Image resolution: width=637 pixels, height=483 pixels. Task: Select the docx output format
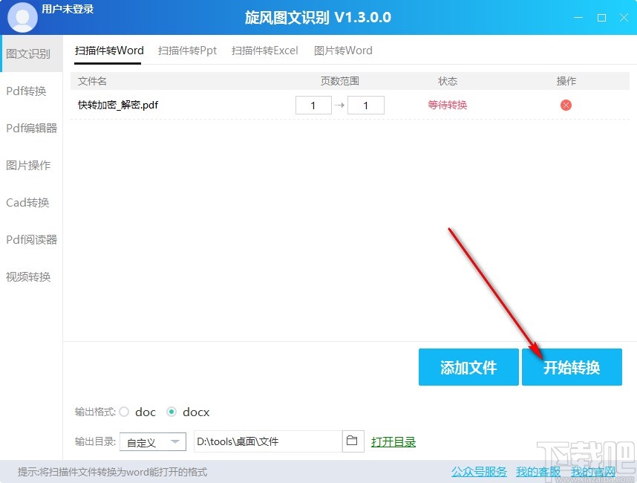coord(174,412)
